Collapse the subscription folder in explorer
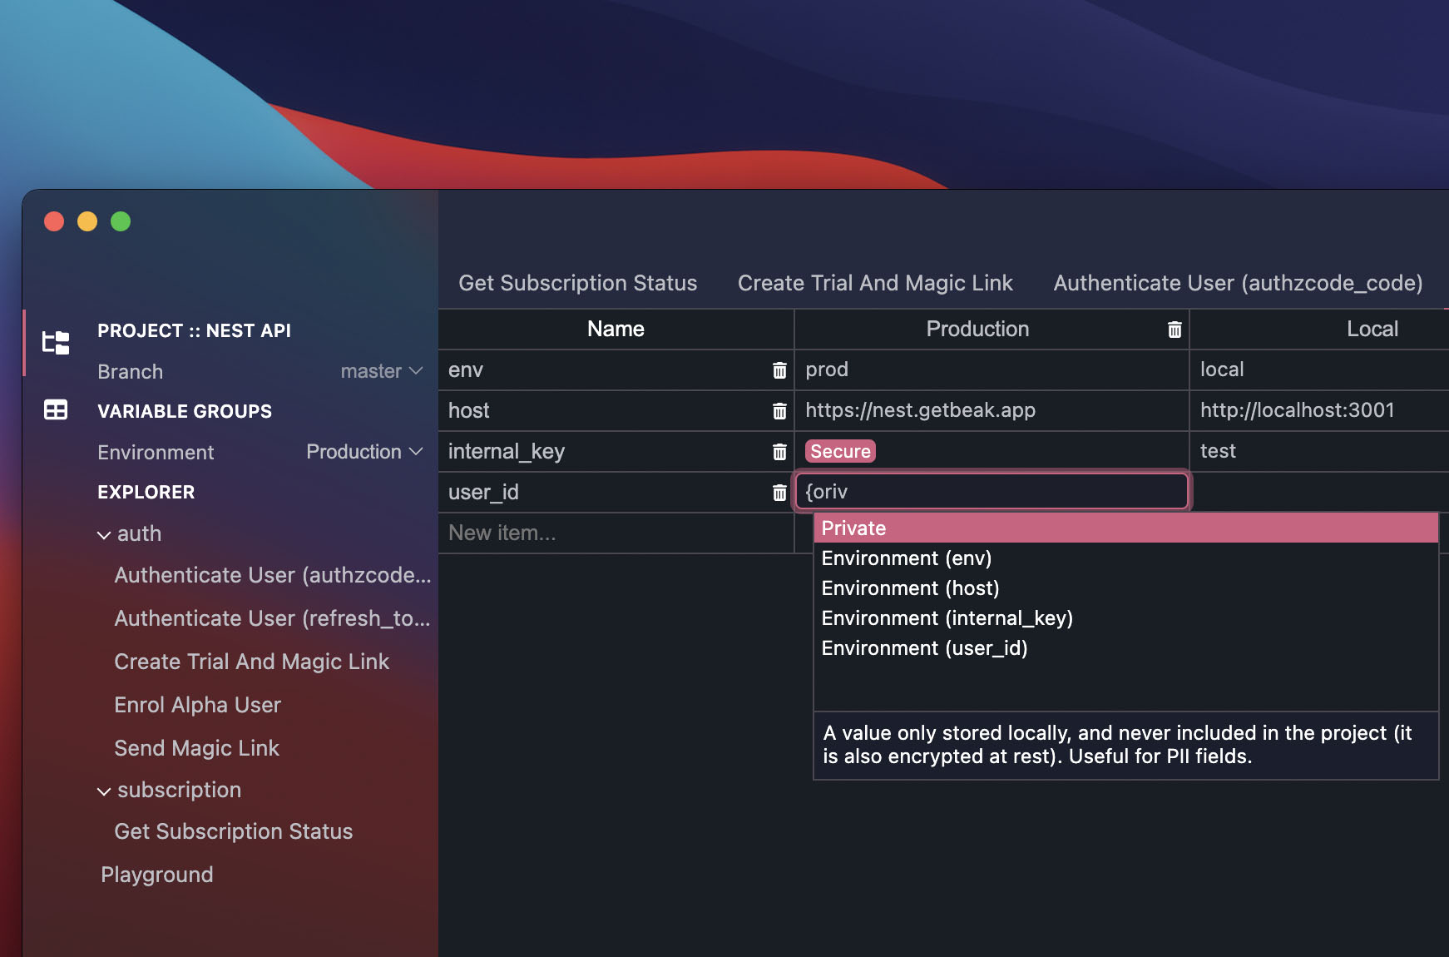This screenshot has width=1449, height=957. [103, 790]
